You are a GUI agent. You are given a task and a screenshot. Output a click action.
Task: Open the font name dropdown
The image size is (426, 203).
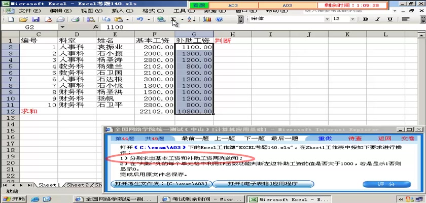(x=327, y=19)
